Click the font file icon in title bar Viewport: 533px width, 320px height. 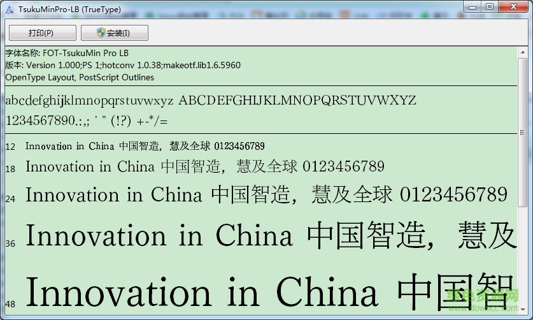coord(10,10)
